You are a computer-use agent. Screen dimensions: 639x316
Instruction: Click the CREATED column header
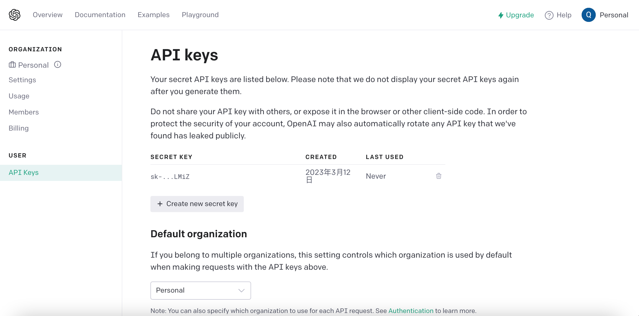tap(321, 157)
